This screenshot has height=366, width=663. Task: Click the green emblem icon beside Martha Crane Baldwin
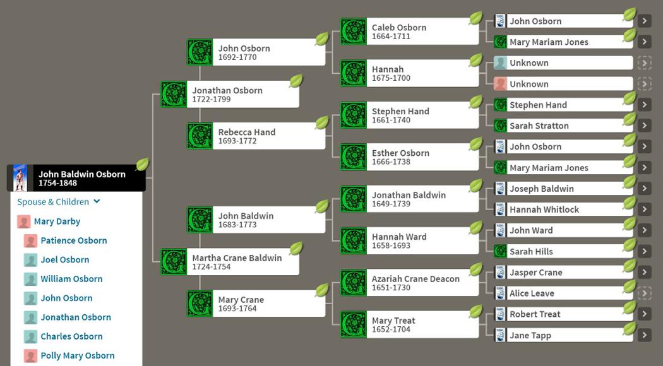click(174, 262)
